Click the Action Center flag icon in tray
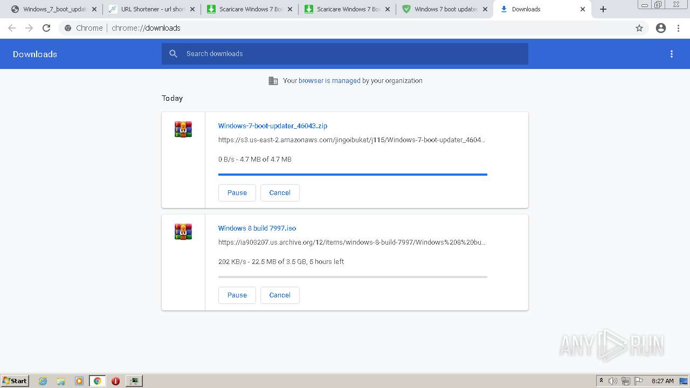Screen dimensions: 690x388 click(x=639, y=381)
